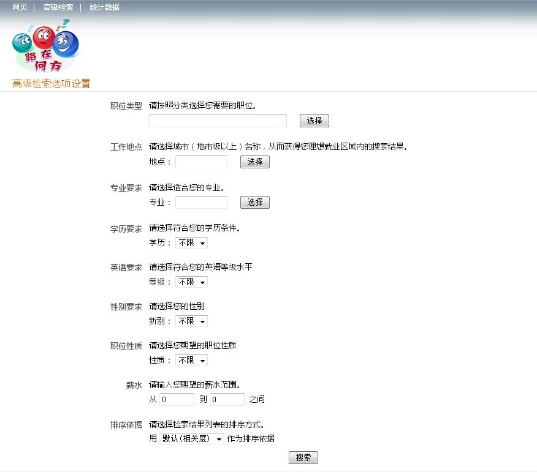Screen dimensions: 537x472
Task: Click the 搜索 search button
Action: [303, 458]
